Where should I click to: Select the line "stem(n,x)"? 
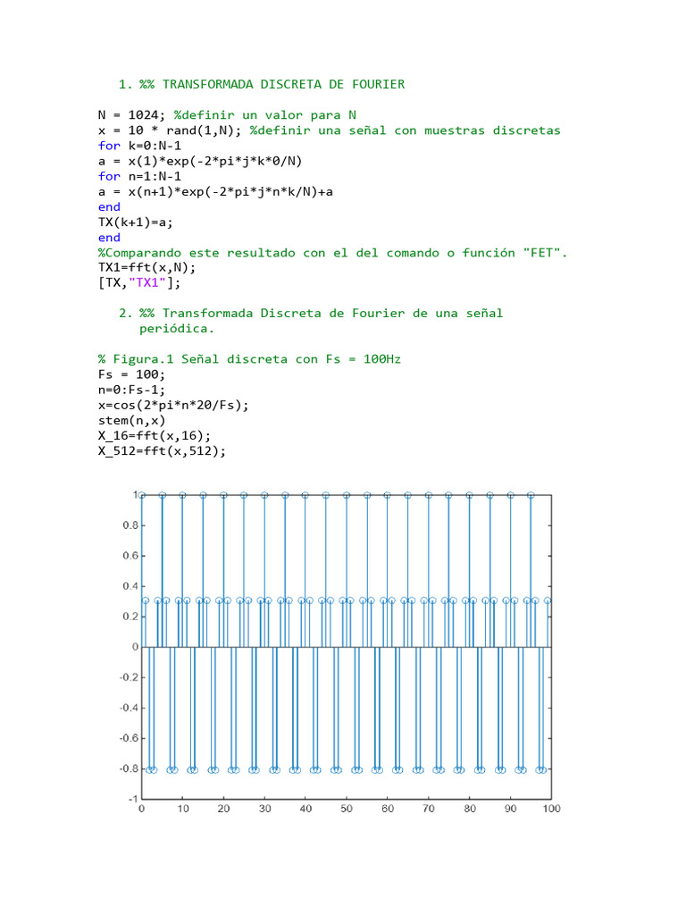(x=132, y=421)
